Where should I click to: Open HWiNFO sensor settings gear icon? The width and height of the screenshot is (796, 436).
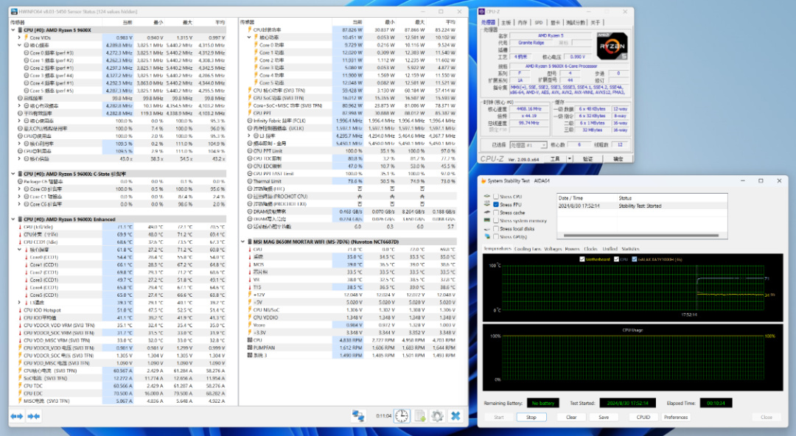pos(437,416)
